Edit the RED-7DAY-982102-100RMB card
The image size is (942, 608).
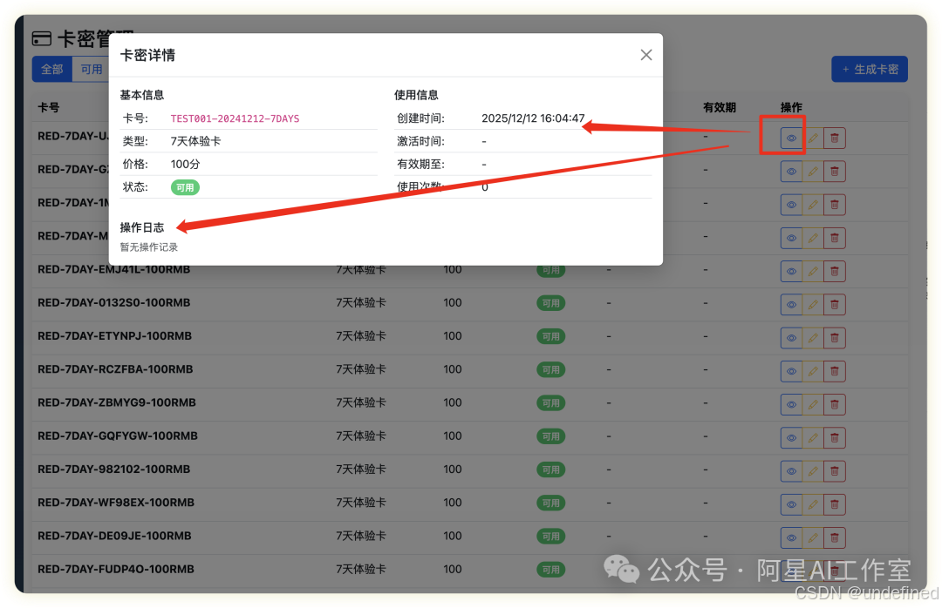[813, 471]
